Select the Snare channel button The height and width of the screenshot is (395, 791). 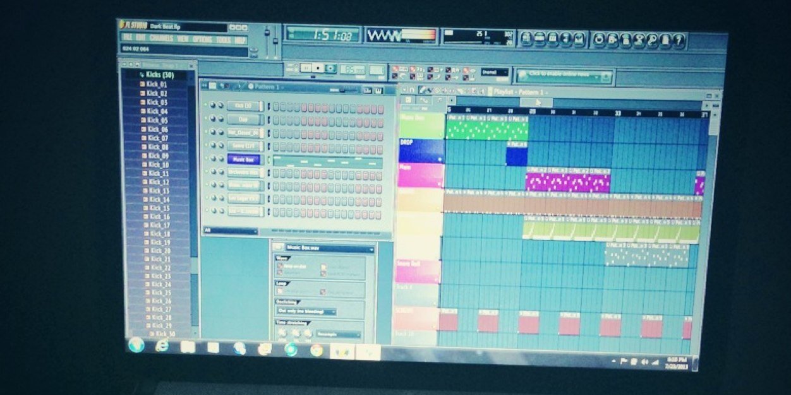coord(243,146)
